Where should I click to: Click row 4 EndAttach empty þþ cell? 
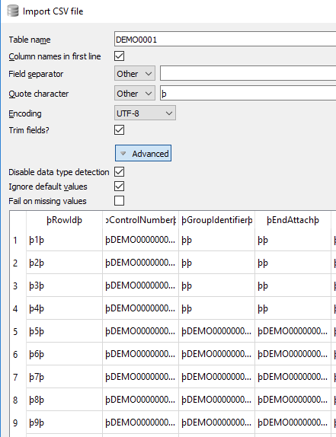pyautogui.click(x=293, y=308)
